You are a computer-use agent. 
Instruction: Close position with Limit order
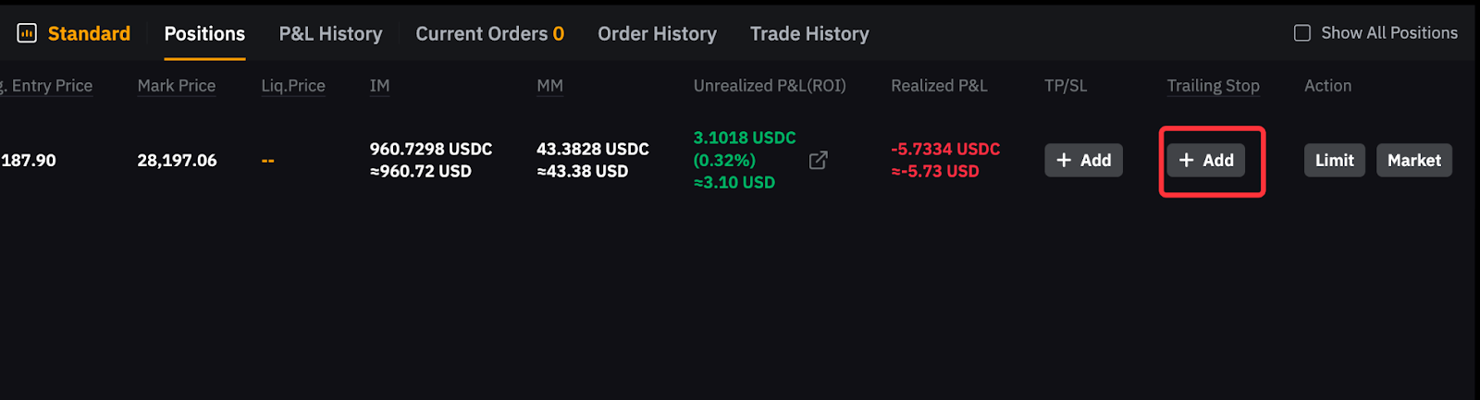1334,161
